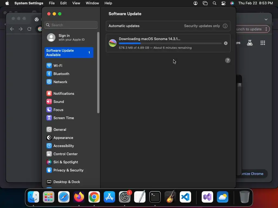Open the Help menu
This screenshot has height=208, width=278.
(108, 3)
